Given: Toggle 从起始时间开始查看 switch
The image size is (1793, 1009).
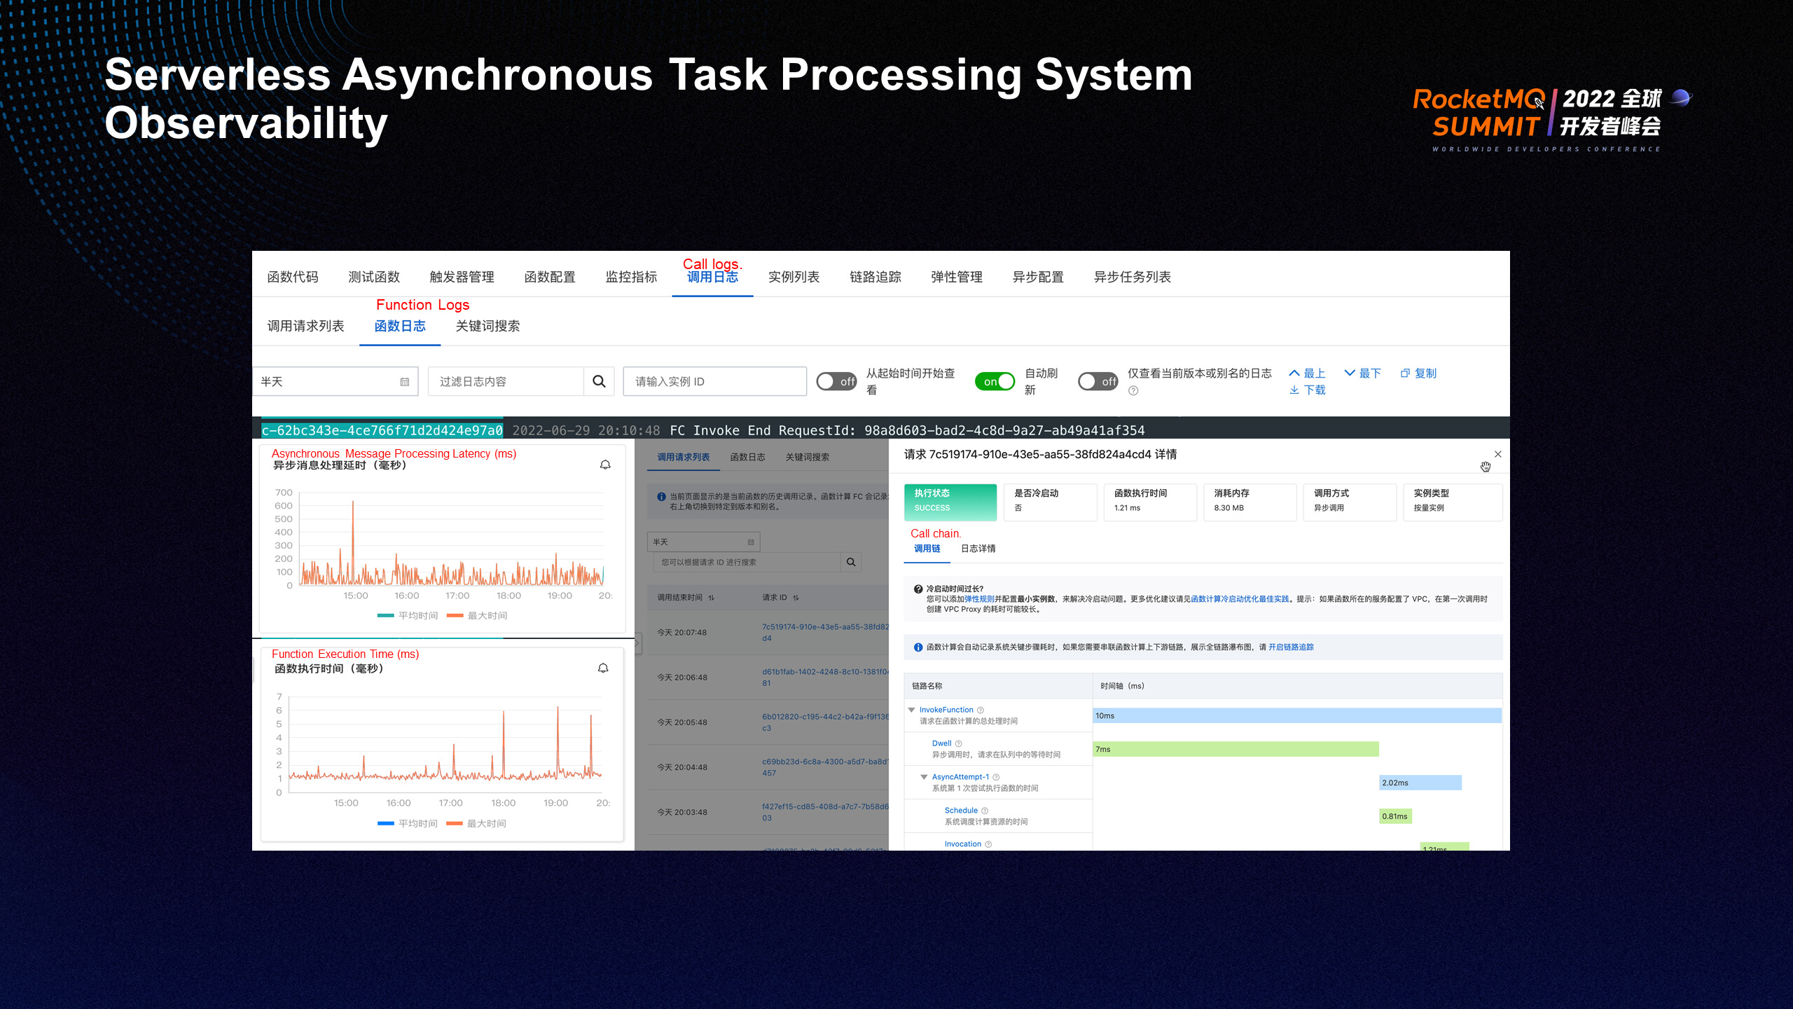Looking at the screenshot, I should click(836, 381).
